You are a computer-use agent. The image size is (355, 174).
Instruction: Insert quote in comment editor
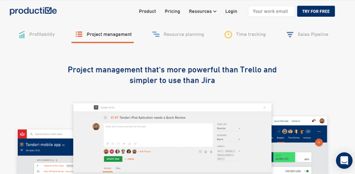pyautogui.click(x=124, y=144)
